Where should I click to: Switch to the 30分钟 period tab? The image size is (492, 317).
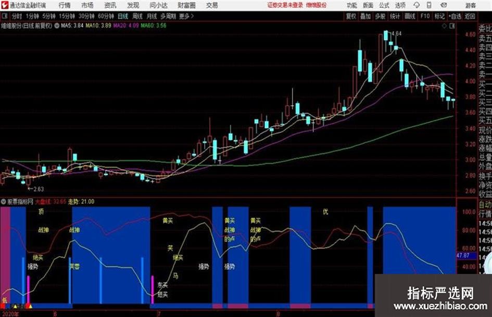(86, 16)
